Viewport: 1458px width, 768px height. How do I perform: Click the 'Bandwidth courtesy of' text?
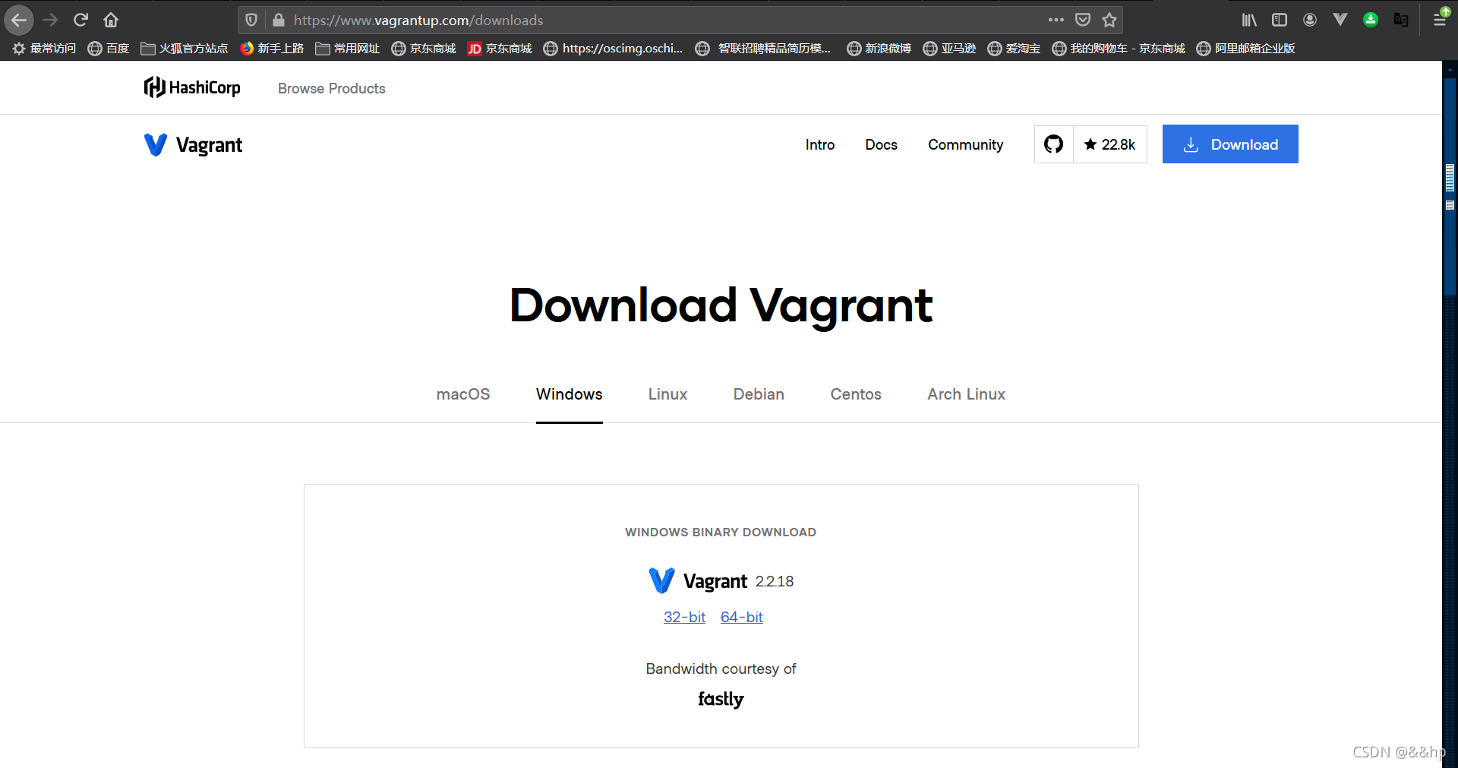pyautogui.click(x=721, y=668)
